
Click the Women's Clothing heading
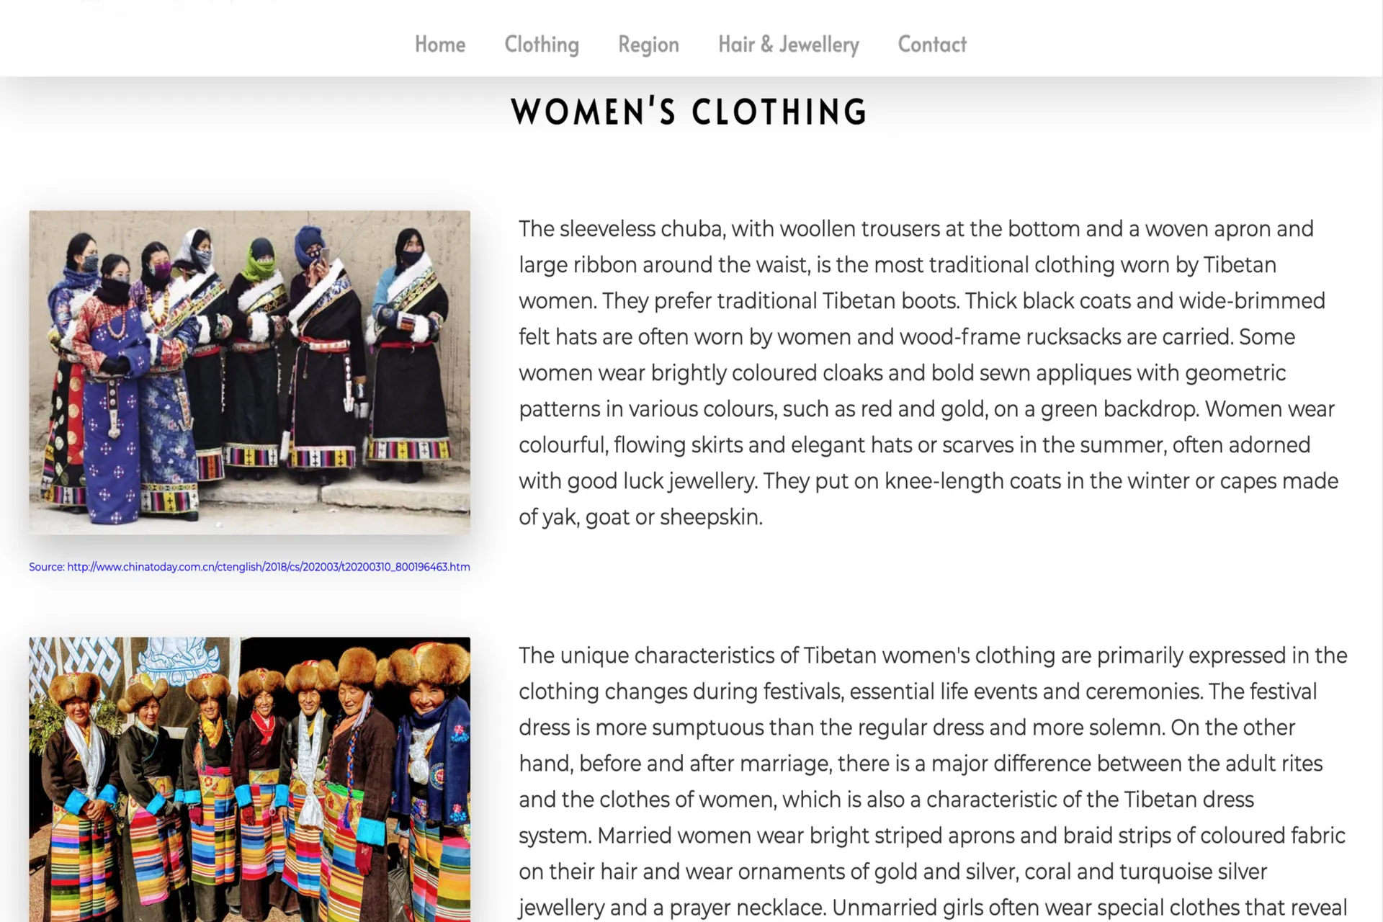(x=689, y=112)
